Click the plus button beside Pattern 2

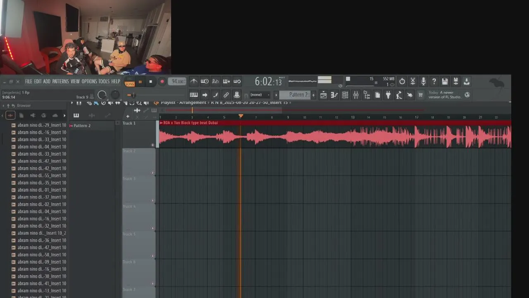(x=313, y=95)
